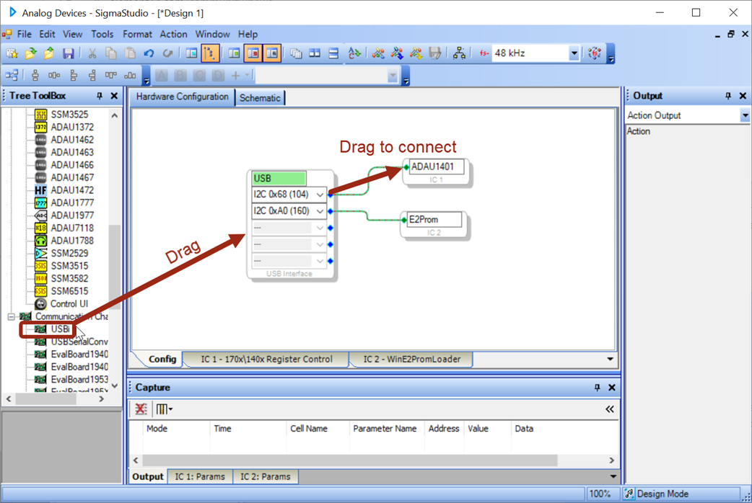
Task: Select the Config bottom tab
Action: [x=162, y=360]
